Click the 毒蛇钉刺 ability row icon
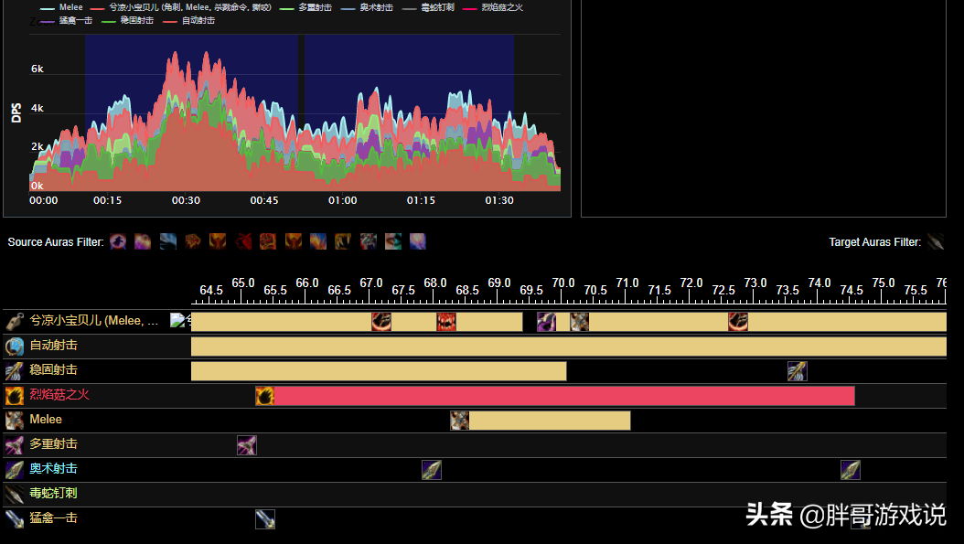 14,495
